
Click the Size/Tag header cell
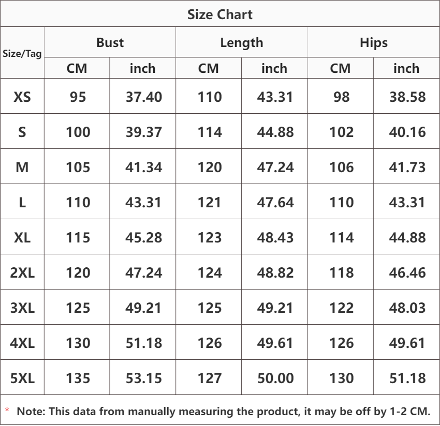coord(22,53)
